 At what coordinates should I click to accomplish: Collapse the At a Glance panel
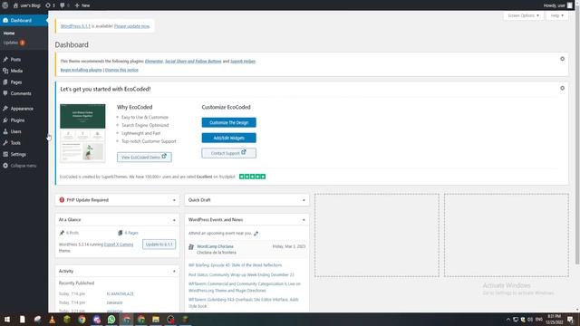174,220
